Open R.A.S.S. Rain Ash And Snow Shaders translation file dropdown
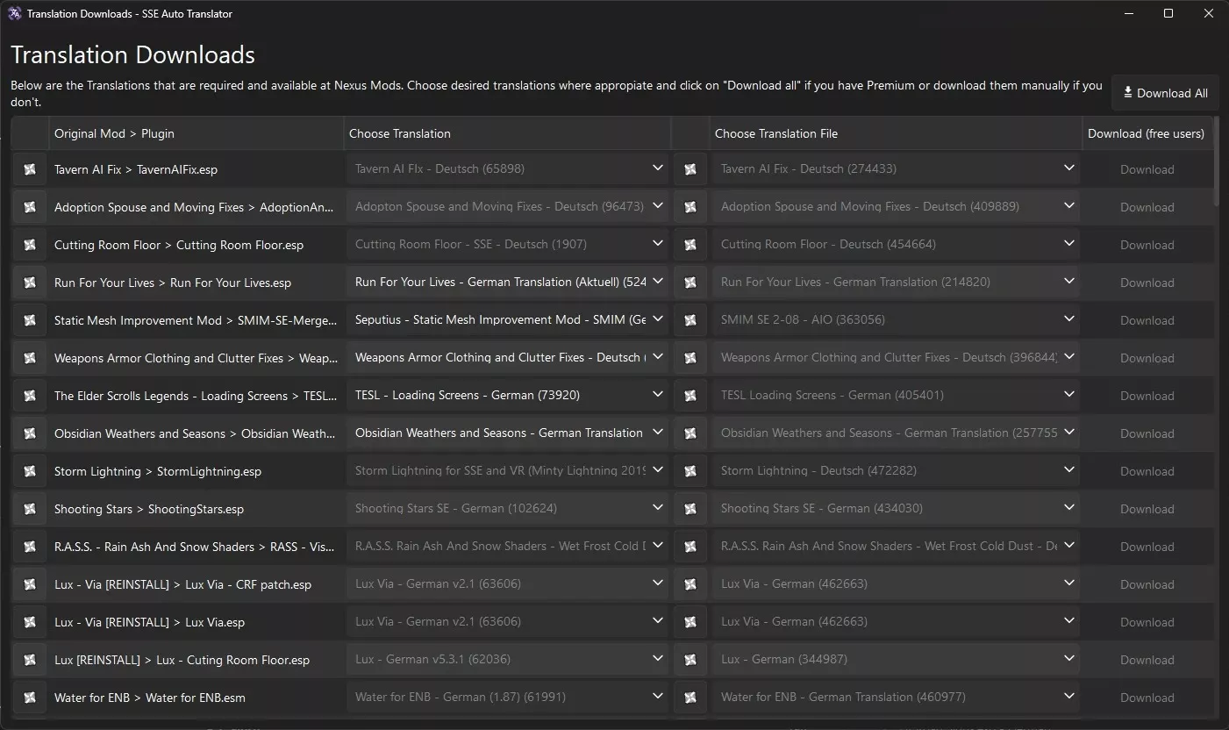This screenshot has height=730, width=1229. 896,547
